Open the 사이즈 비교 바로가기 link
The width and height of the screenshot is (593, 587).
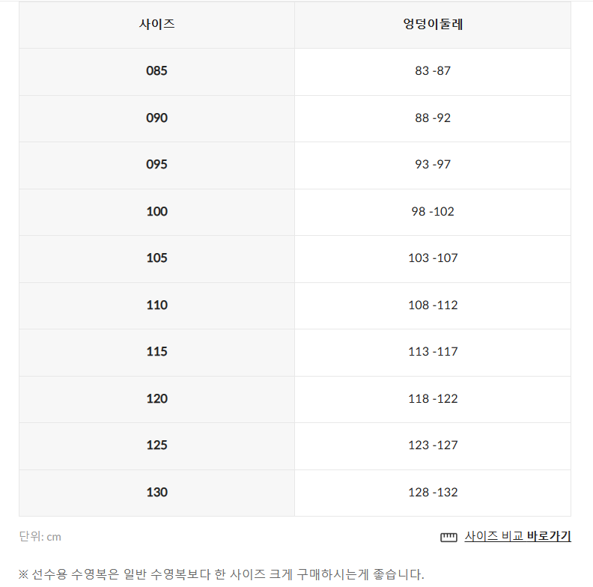point(517,536)
